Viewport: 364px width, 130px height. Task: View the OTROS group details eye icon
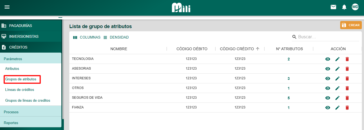point(328,88)
